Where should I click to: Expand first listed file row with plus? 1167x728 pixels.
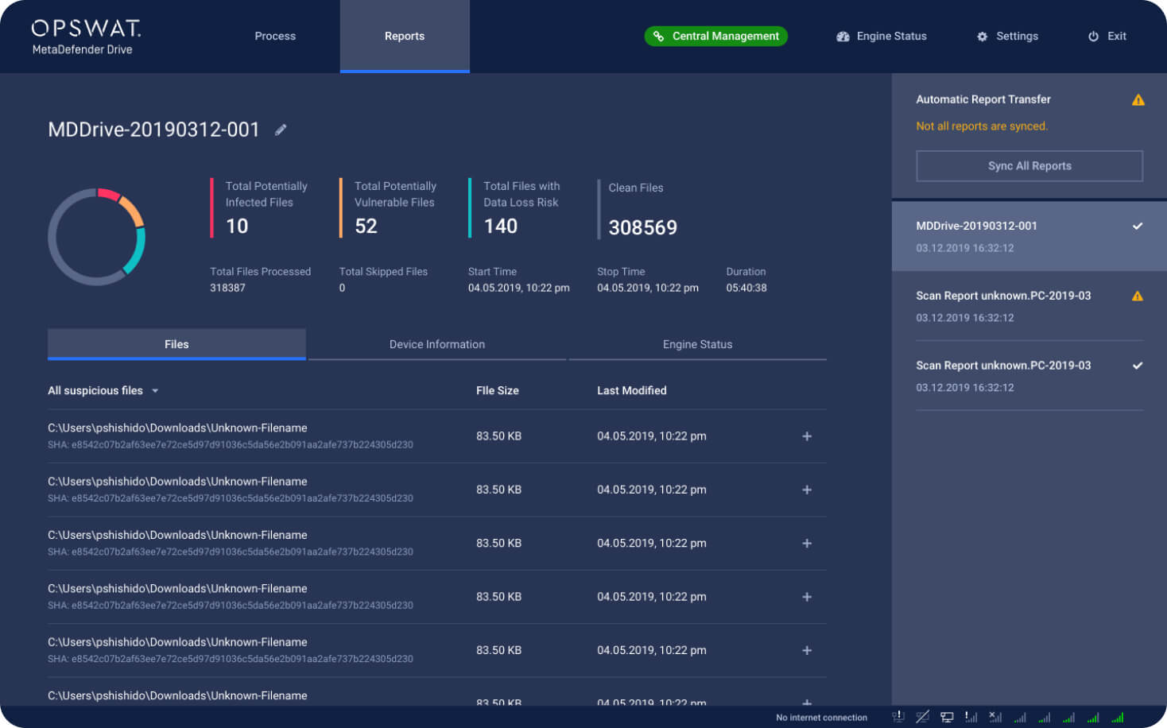tap(807, 436)
